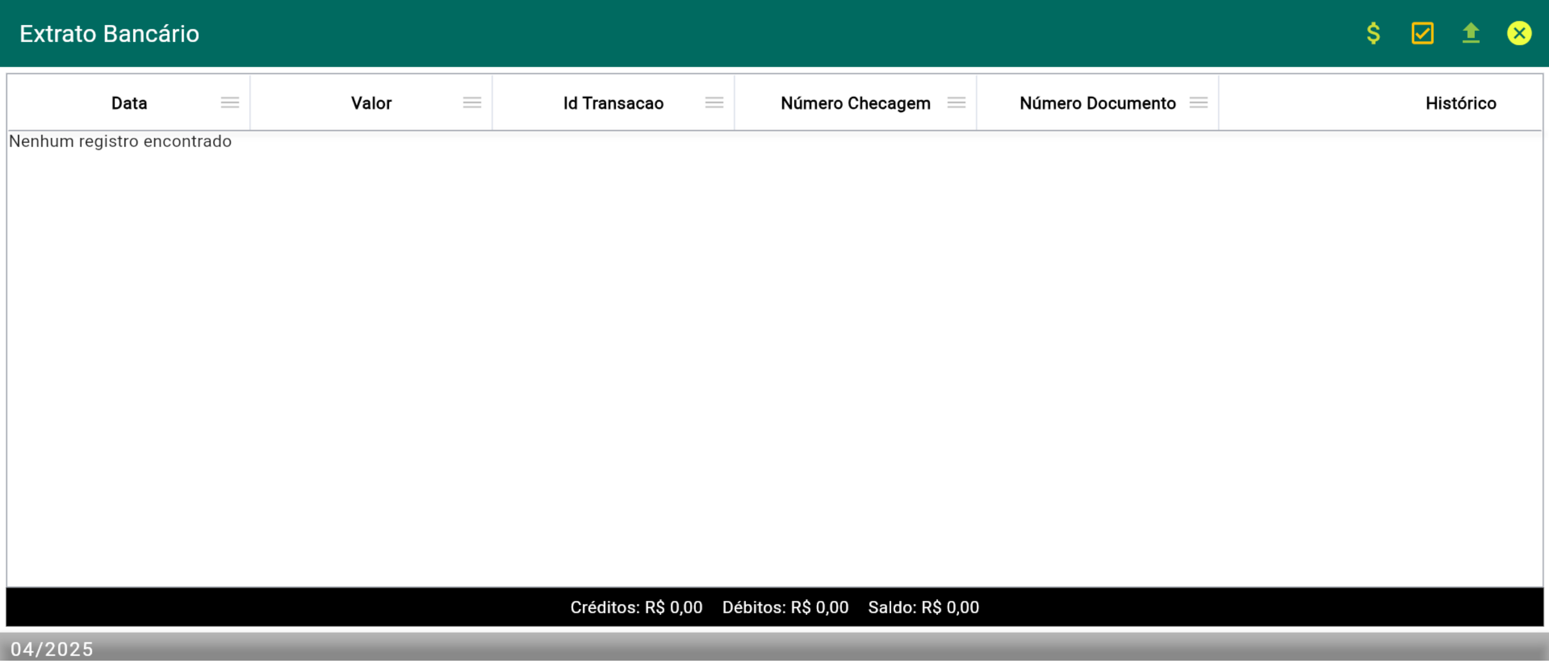
Task: Click the Número Checagem column header
Action: pos(855,103)
